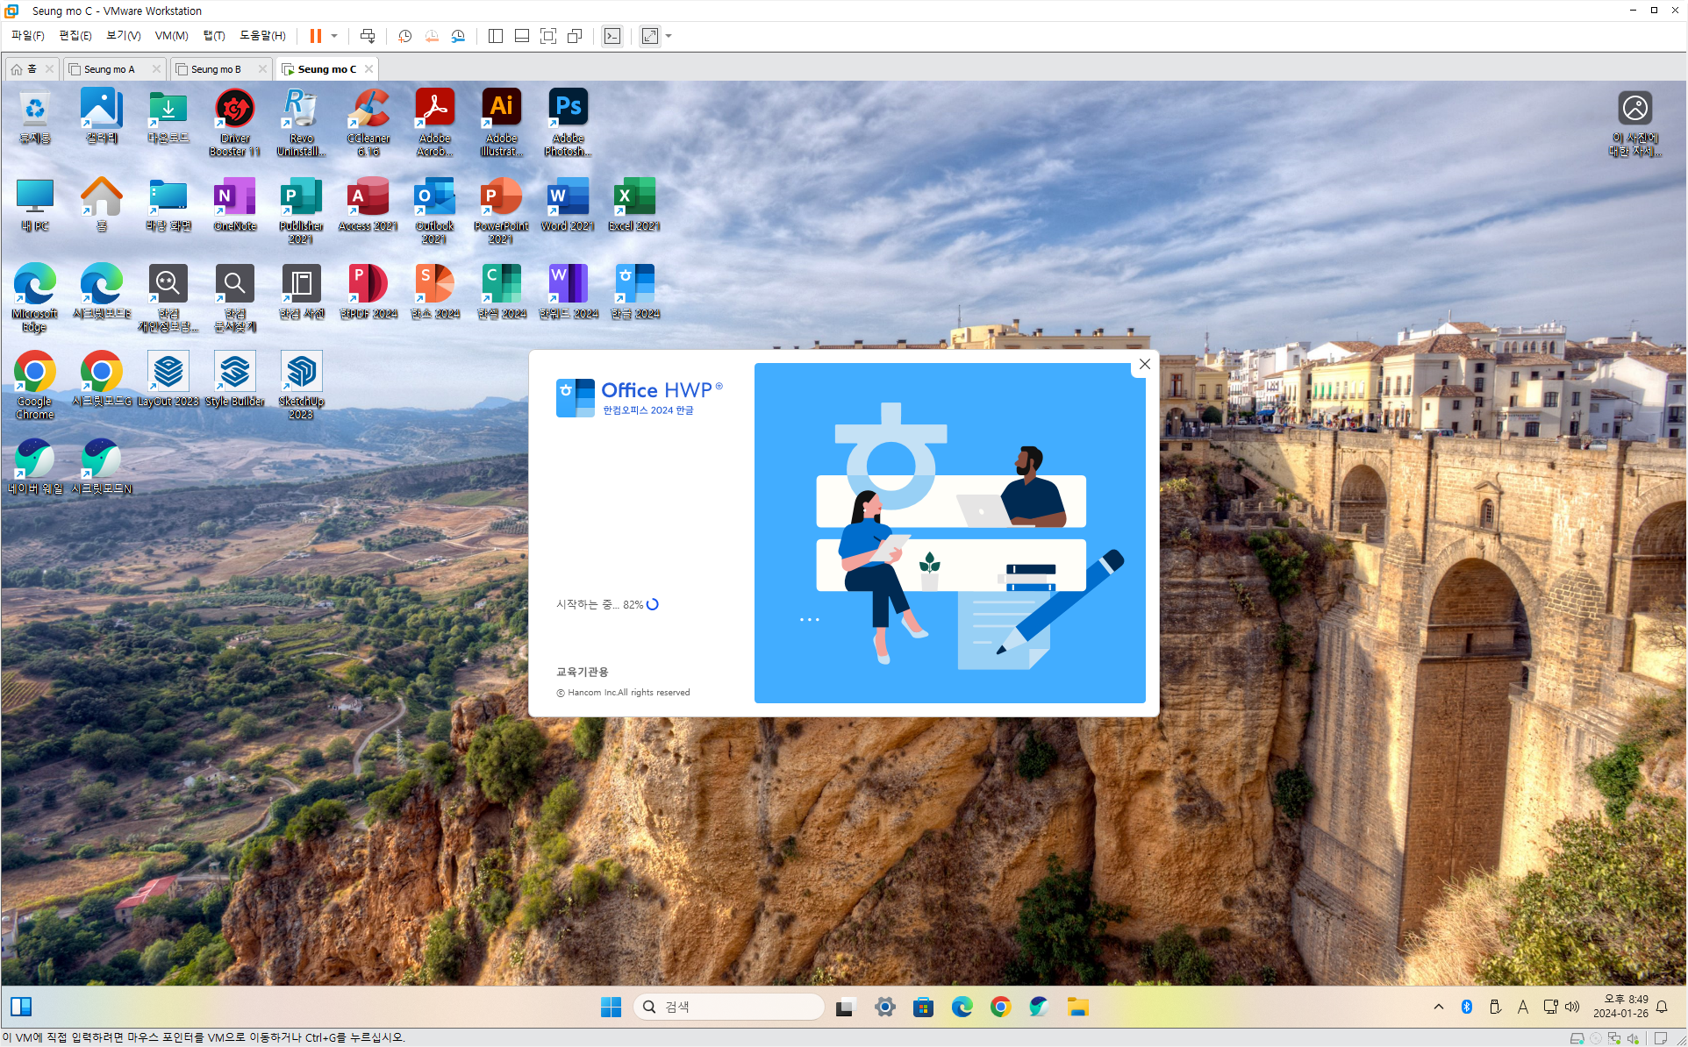Close the Office HWP splash screen
Viewport: 1688px width, 1047px height.
(x=1144, y=364)
